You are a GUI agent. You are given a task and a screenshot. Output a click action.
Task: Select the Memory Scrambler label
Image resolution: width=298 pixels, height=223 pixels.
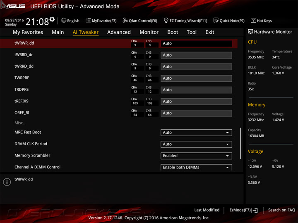(x=32, y=155)
